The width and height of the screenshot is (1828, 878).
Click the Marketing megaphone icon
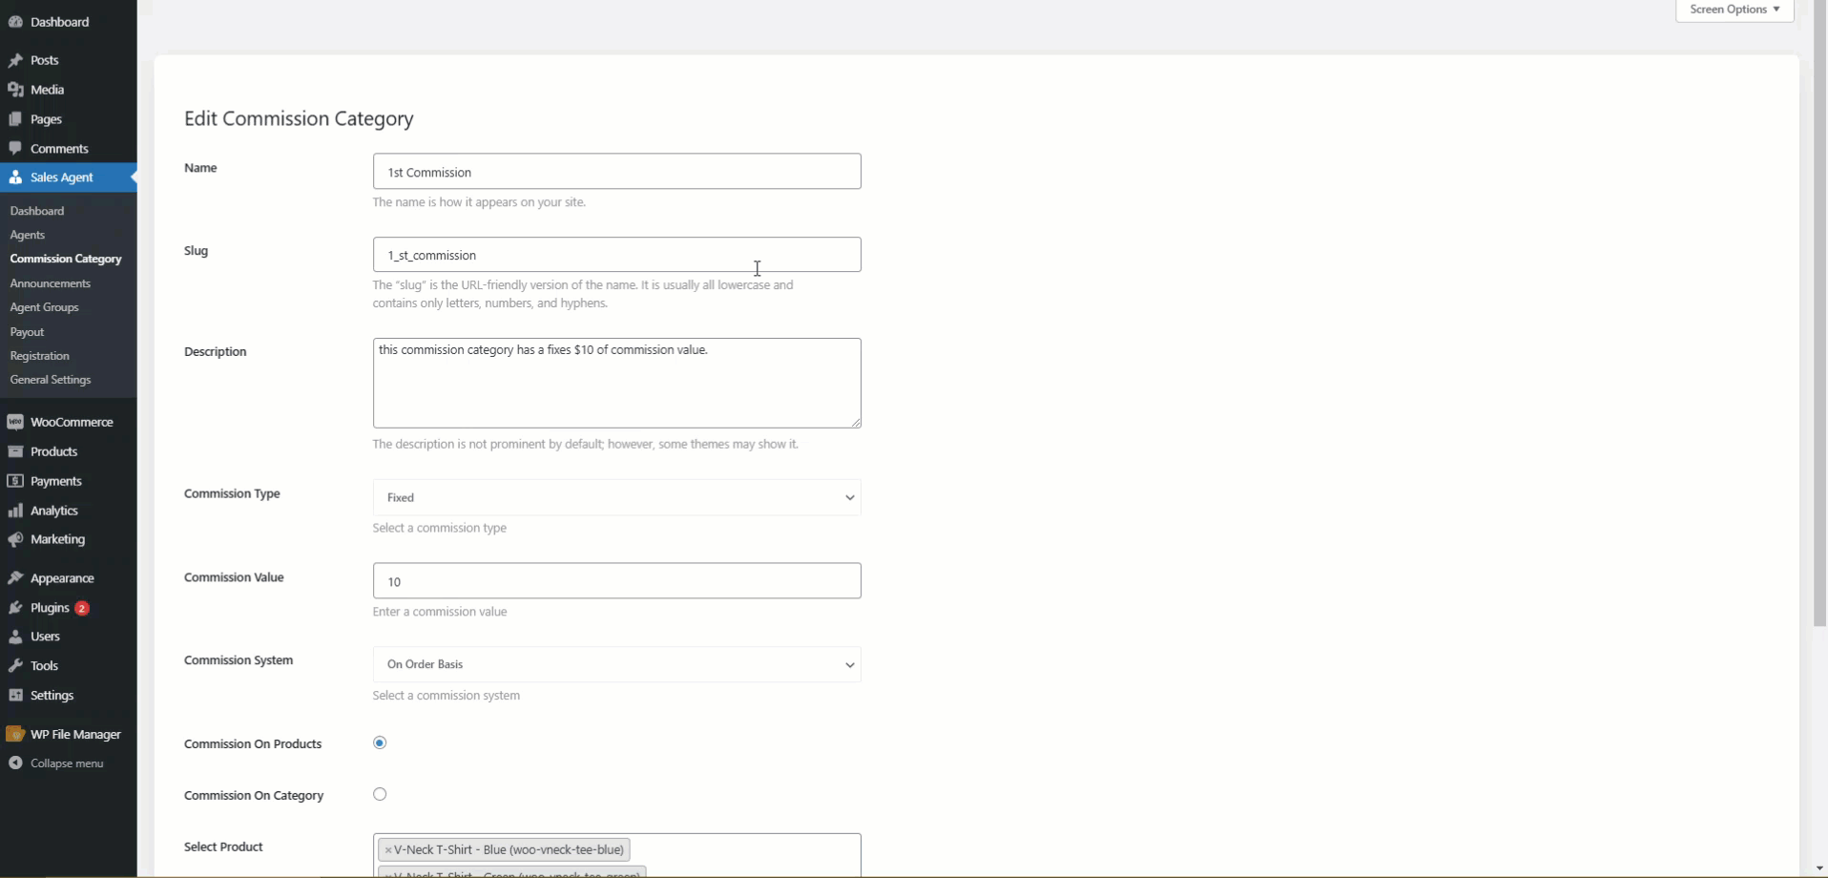pos(15,539)
